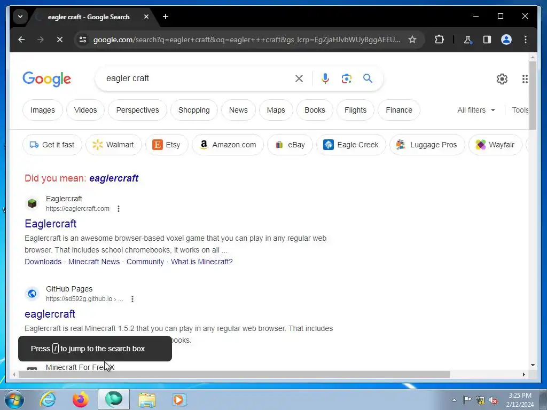Start voice search with microphone
547x410 pixels.
click(x=325, y=78)
